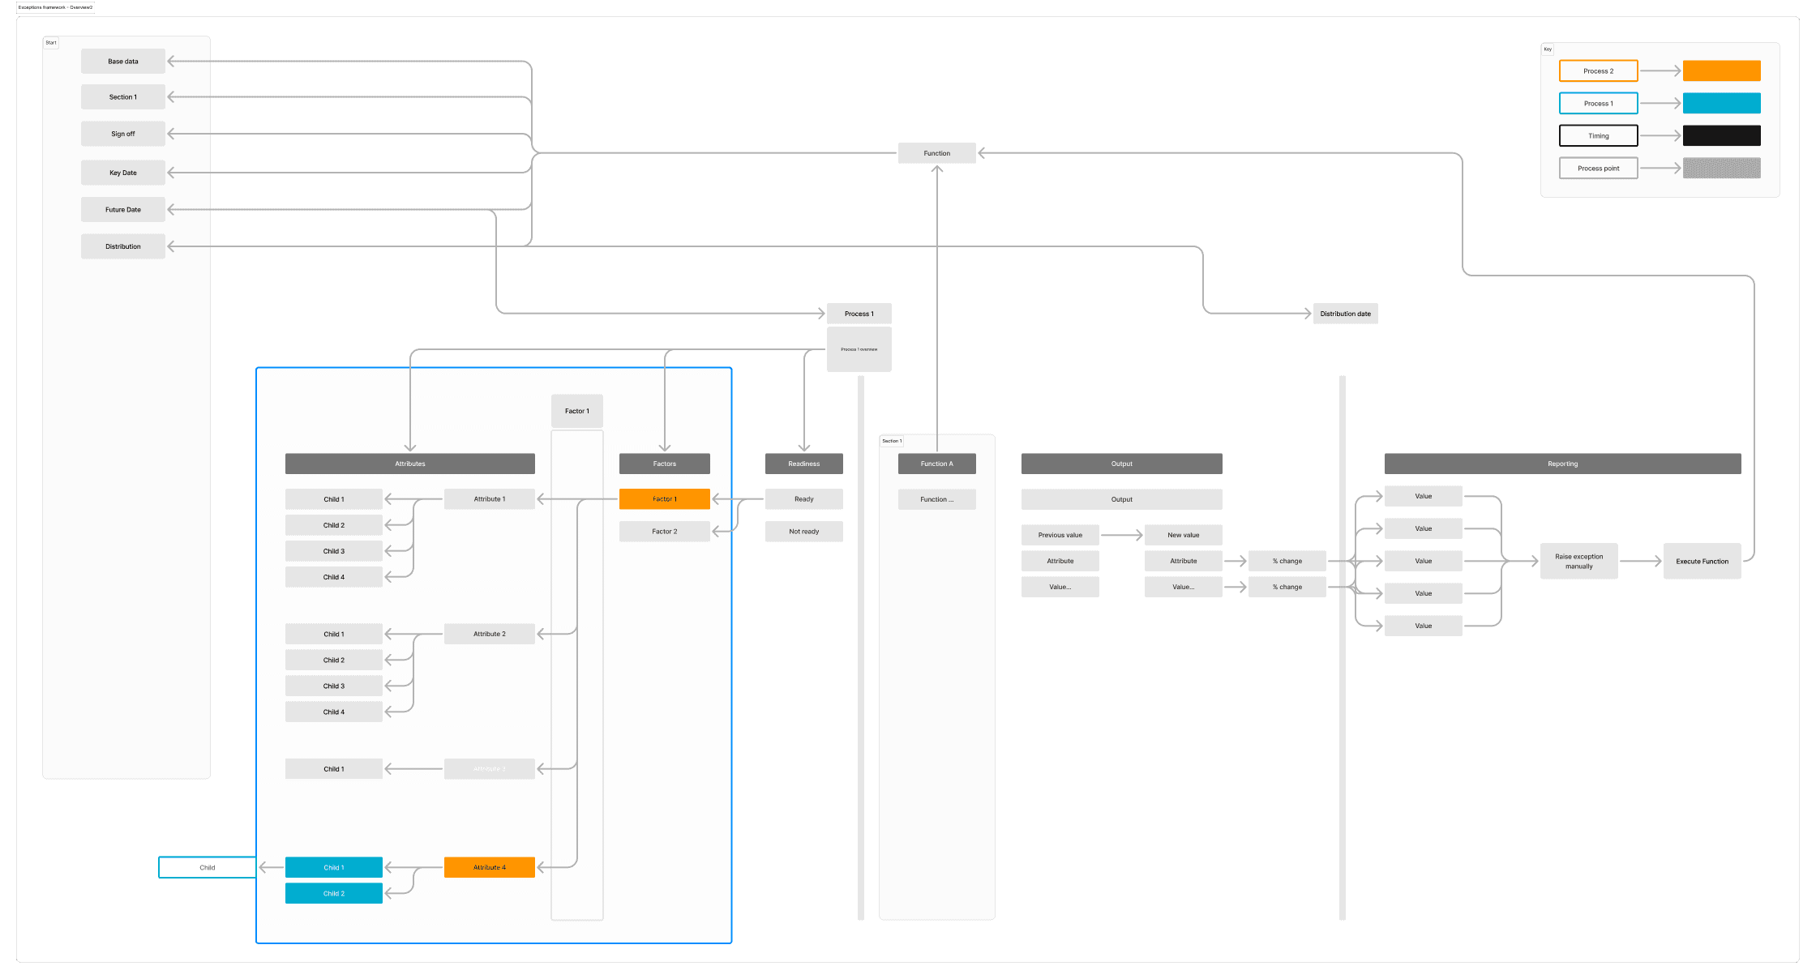Click the black Timing color swatch
Viewport: 1816px width, 979px height.
pos(1721,136)
